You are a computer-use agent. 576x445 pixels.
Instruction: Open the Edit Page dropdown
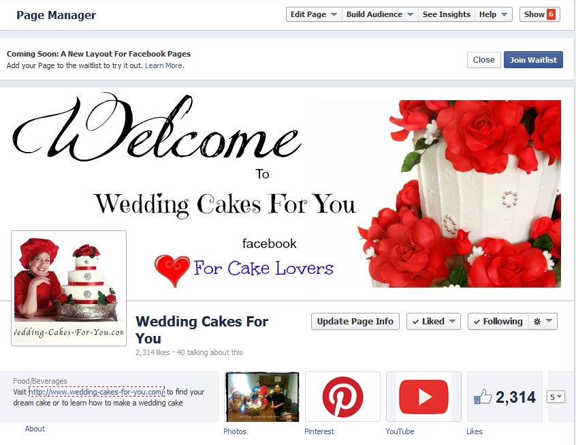pyautogui.click(x=314, y=14)
